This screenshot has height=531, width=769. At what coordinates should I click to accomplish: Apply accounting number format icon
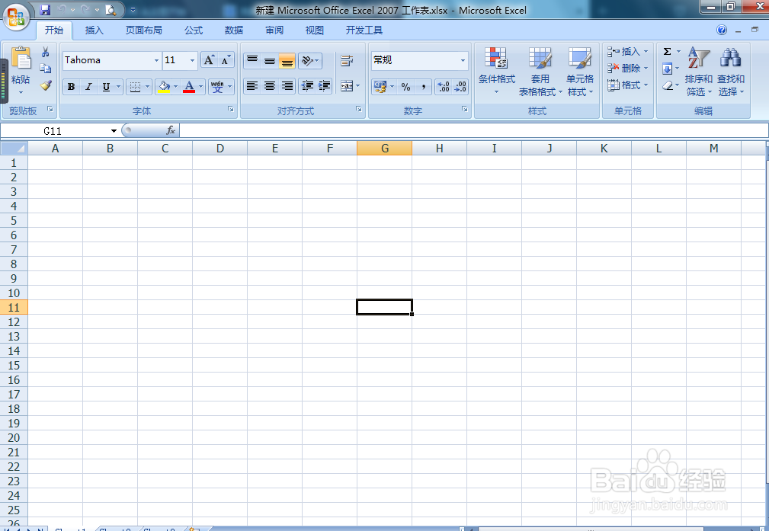click(380, 87)
